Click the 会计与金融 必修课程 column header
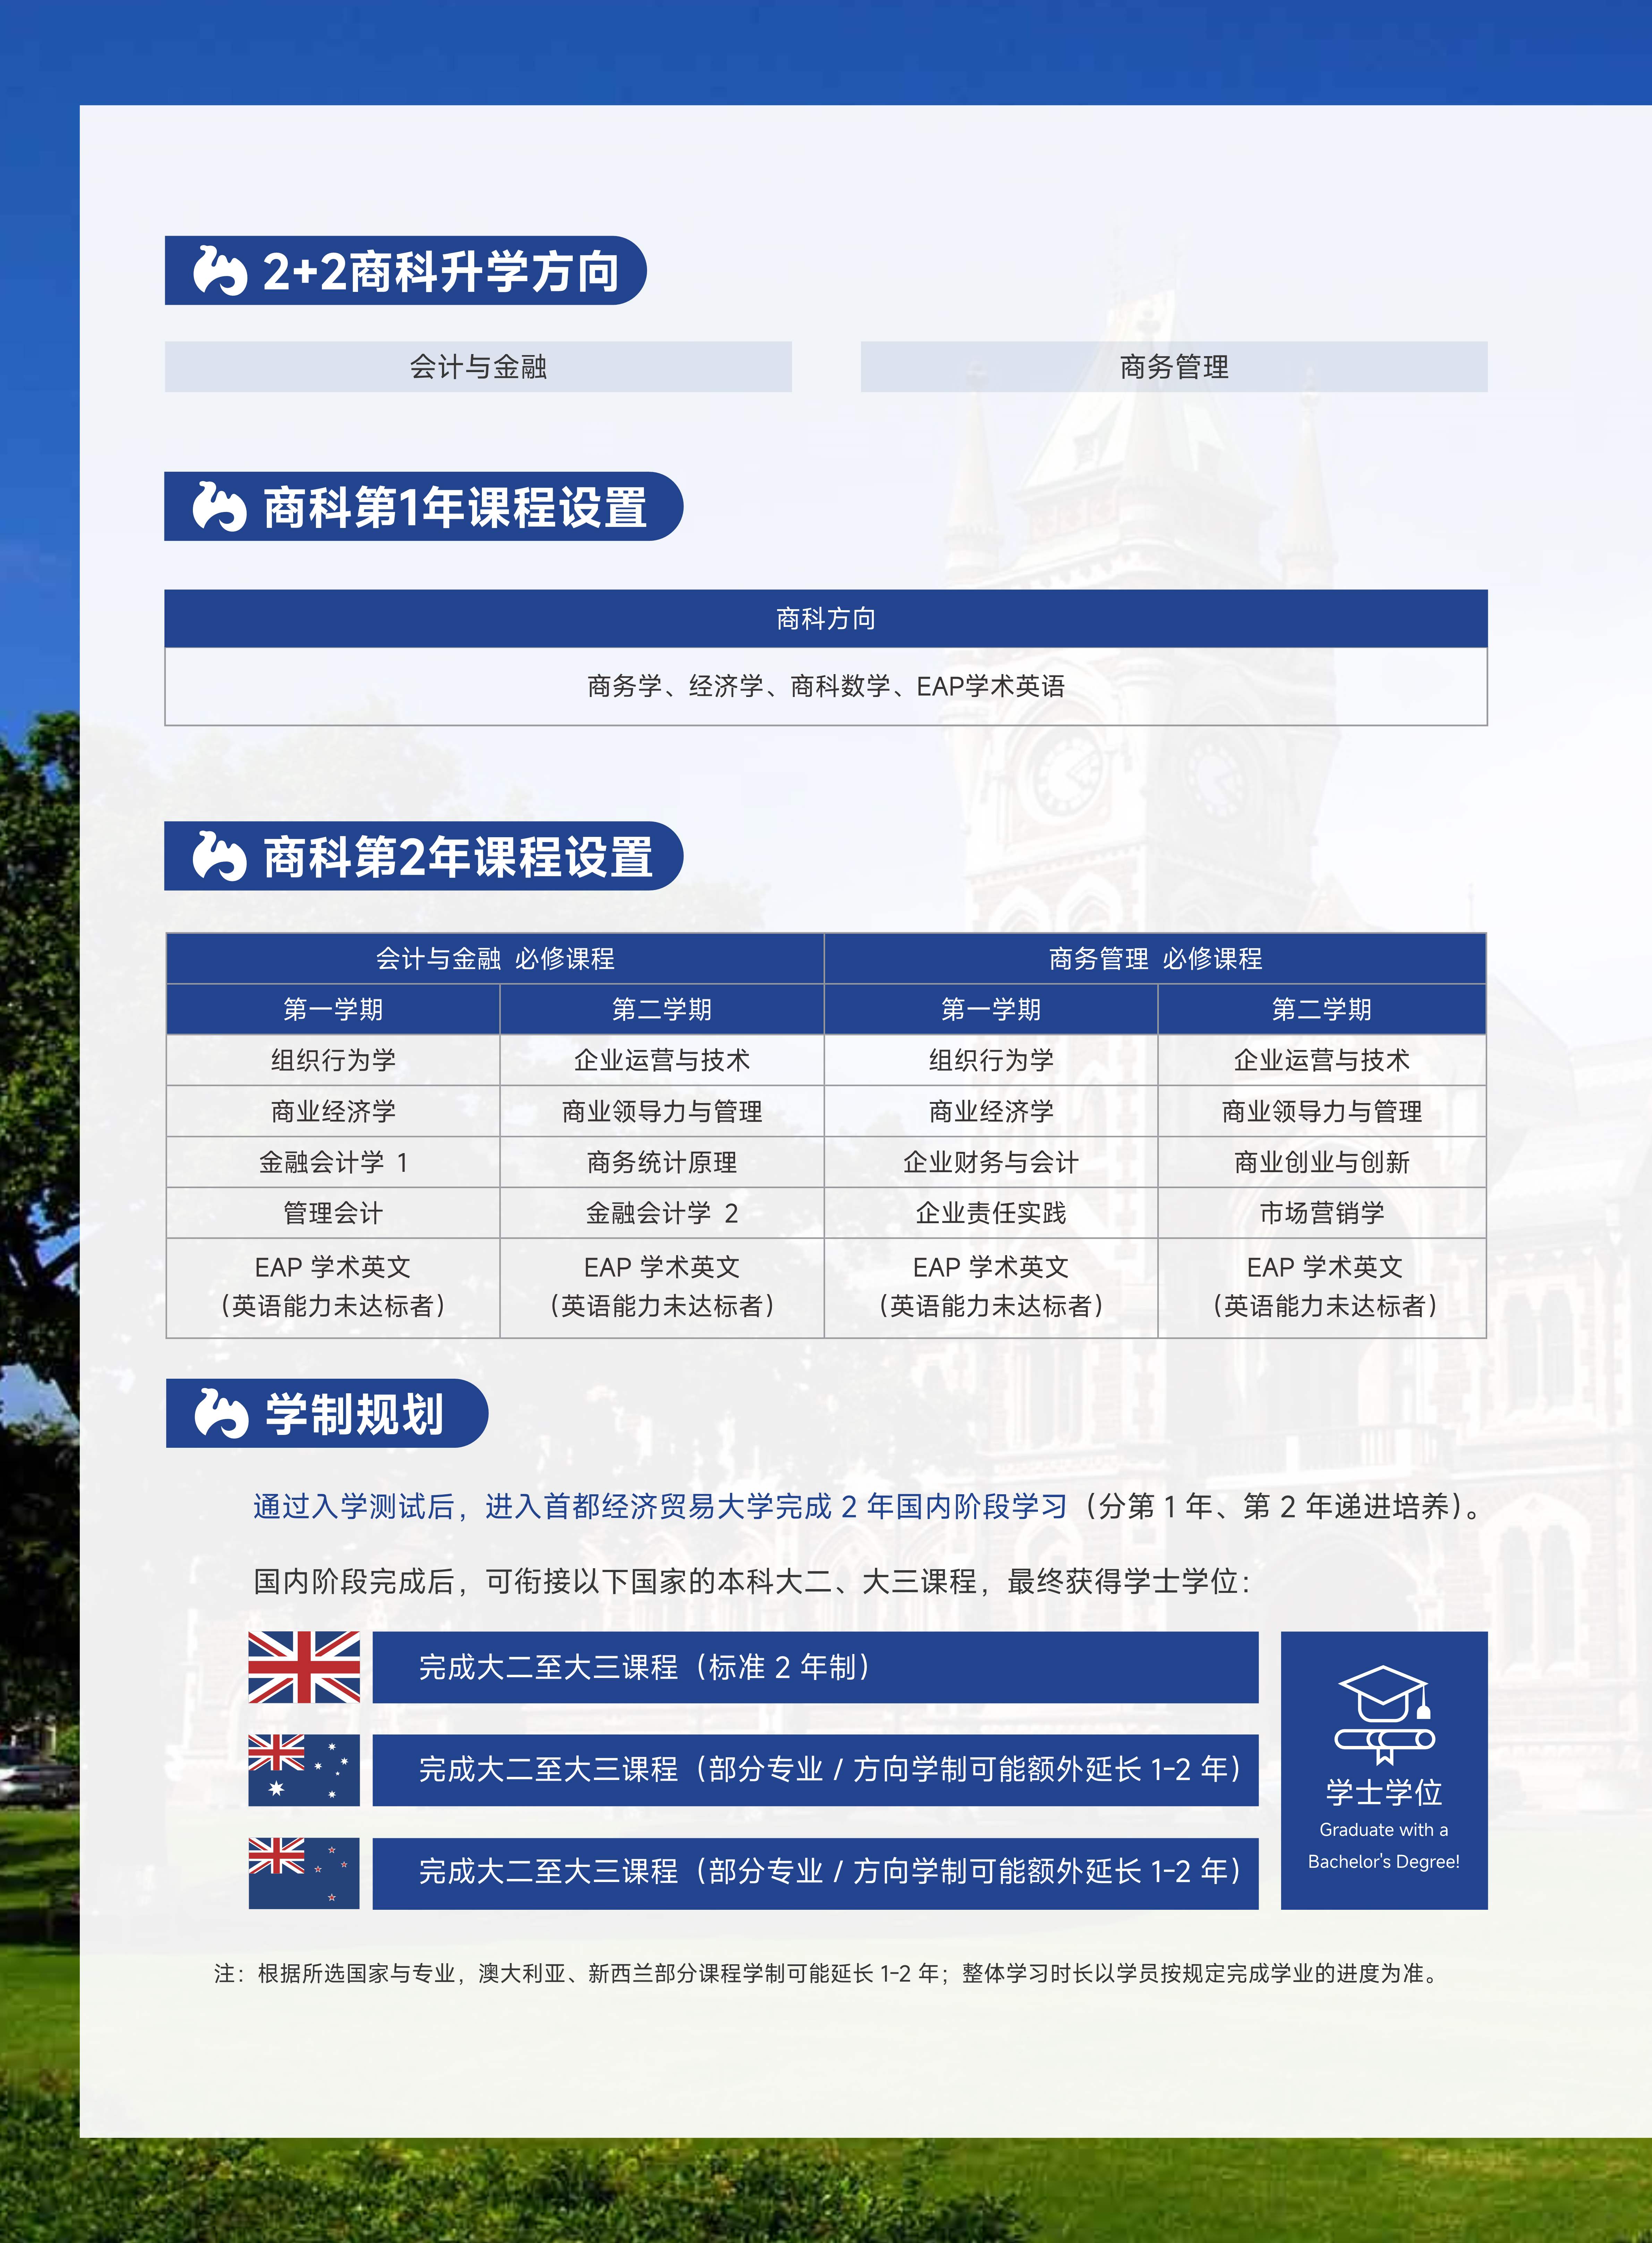The image size is (1652, 2243). click(495, 958)
